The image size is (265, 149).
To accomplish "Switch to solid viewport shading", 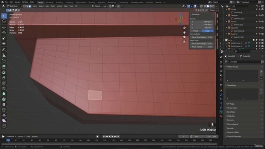I will (x=208, y=6).
